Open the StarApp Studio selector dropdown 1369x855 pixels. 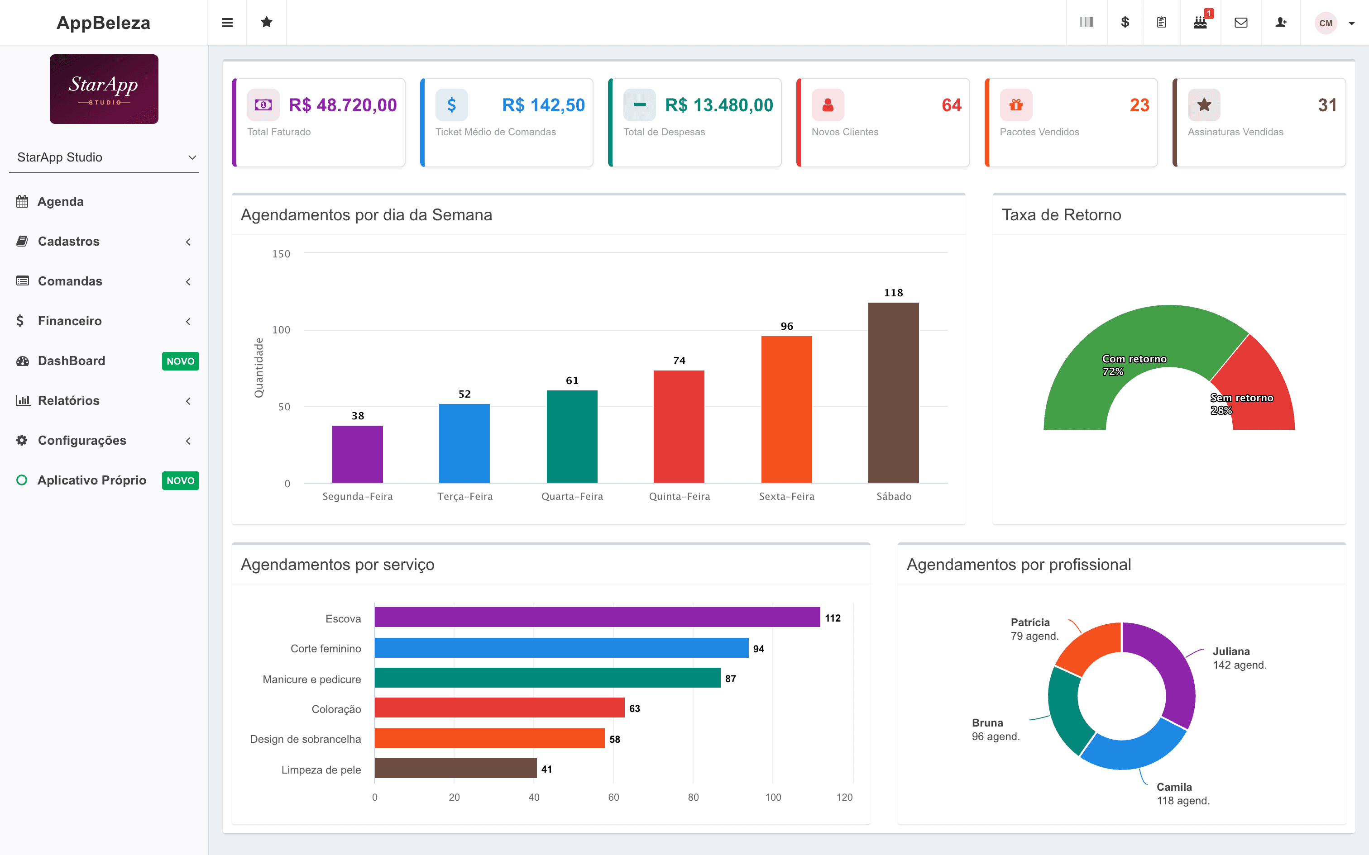pyautogui.click(x=104, y=157)
